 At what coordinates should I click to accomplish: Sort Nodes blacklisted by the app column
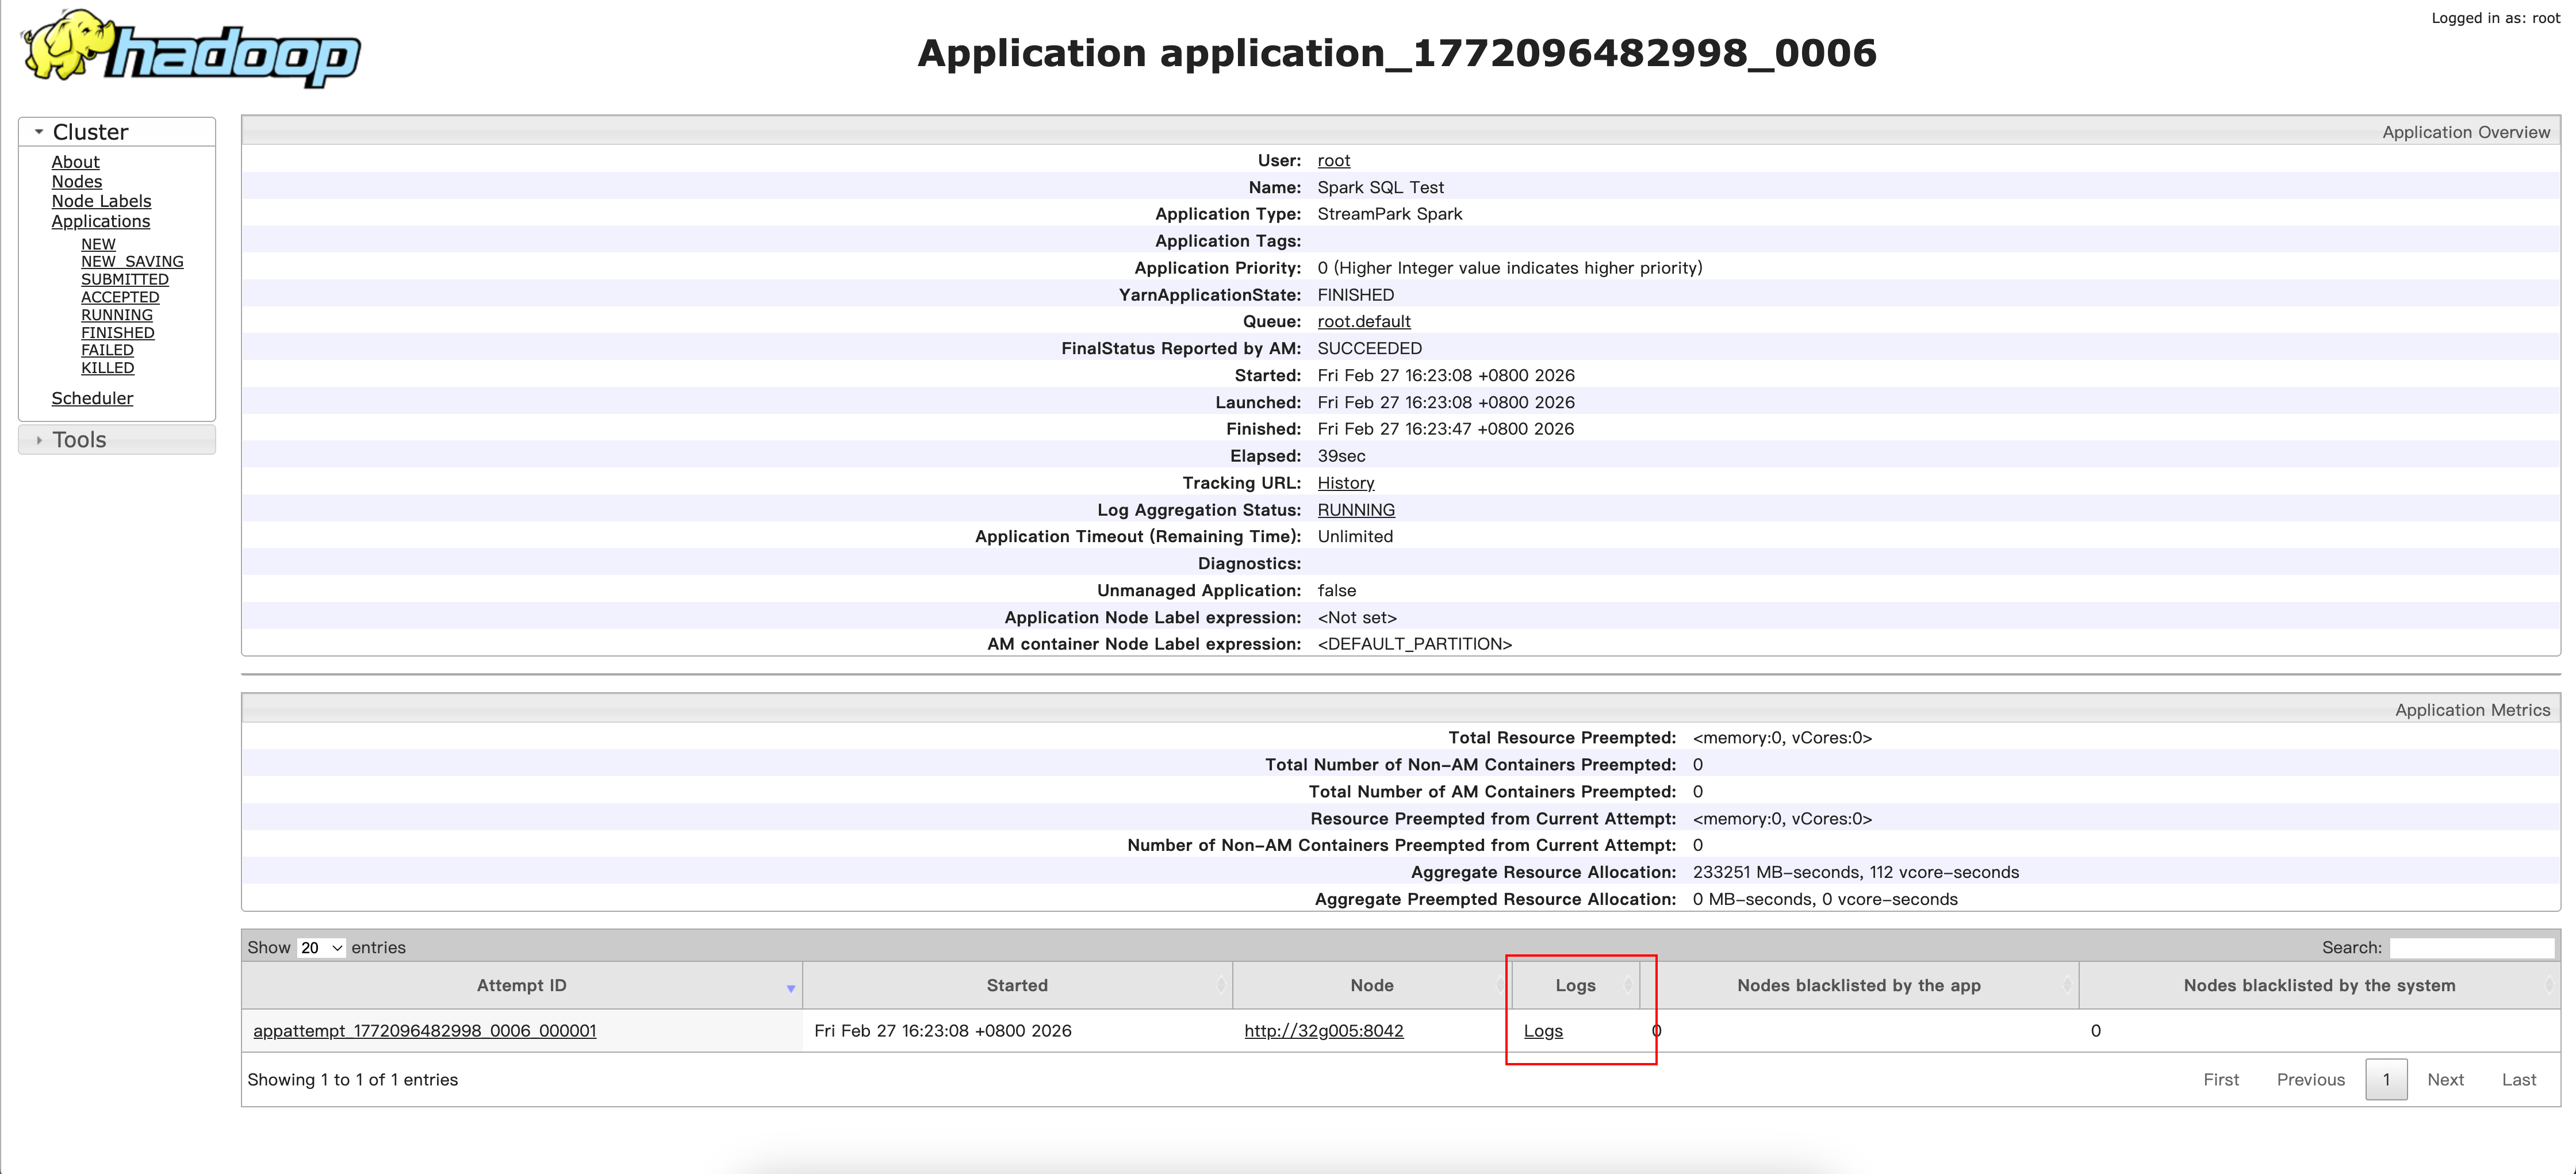tap(1858, 985)
